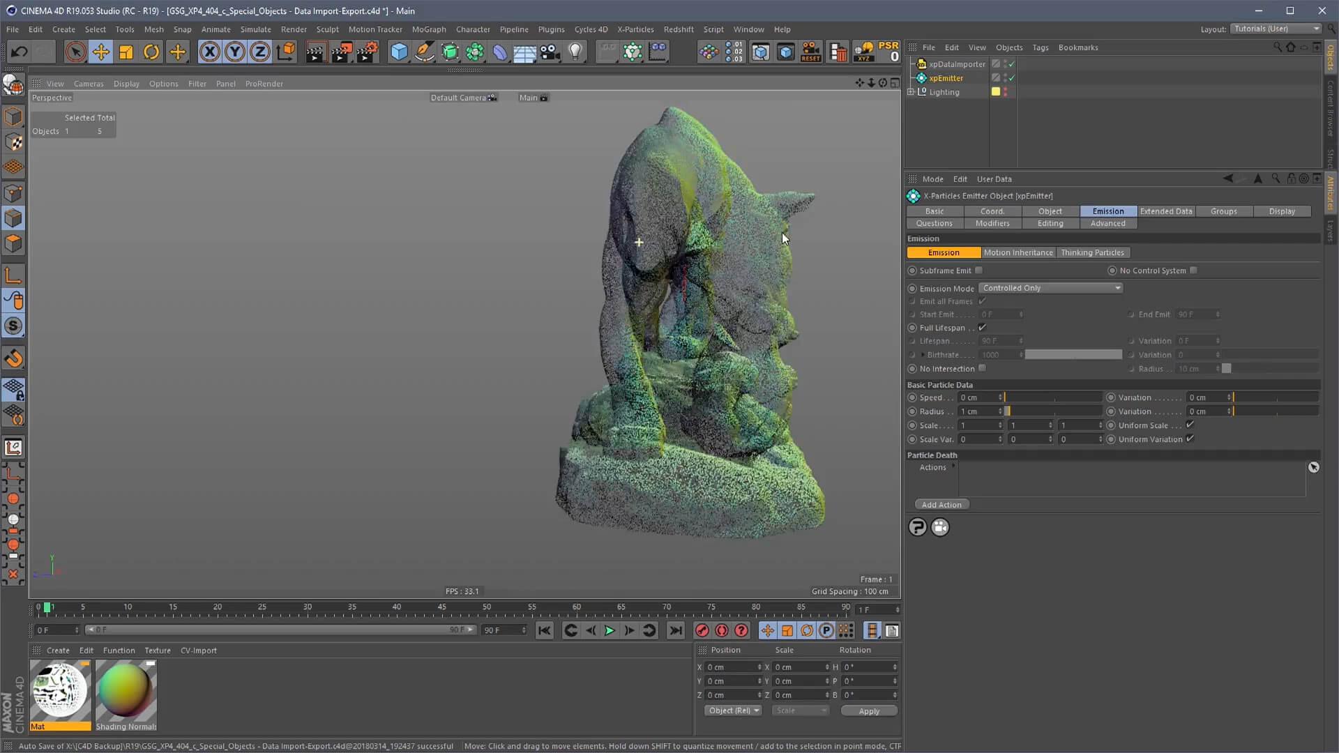
Task: Open the Emission Mode dropdown
Action: click(1051, 288)
